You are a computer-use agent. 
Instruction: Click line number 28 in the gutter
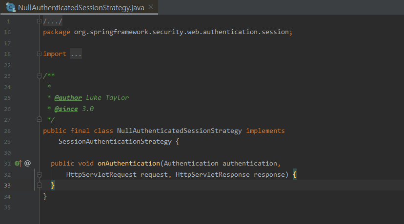(x=7, y=131)
